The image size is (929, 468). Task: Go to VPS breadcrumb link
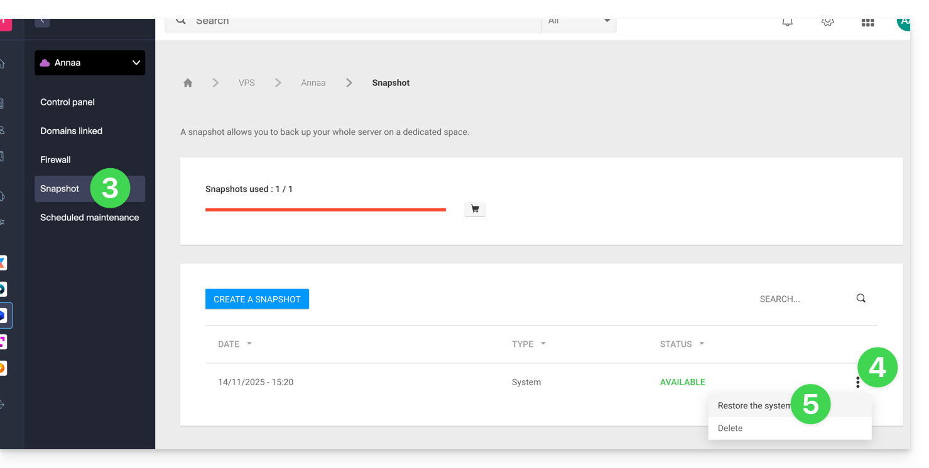point(246,83)
